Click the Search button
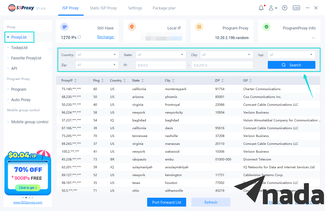 click(291, 65)
